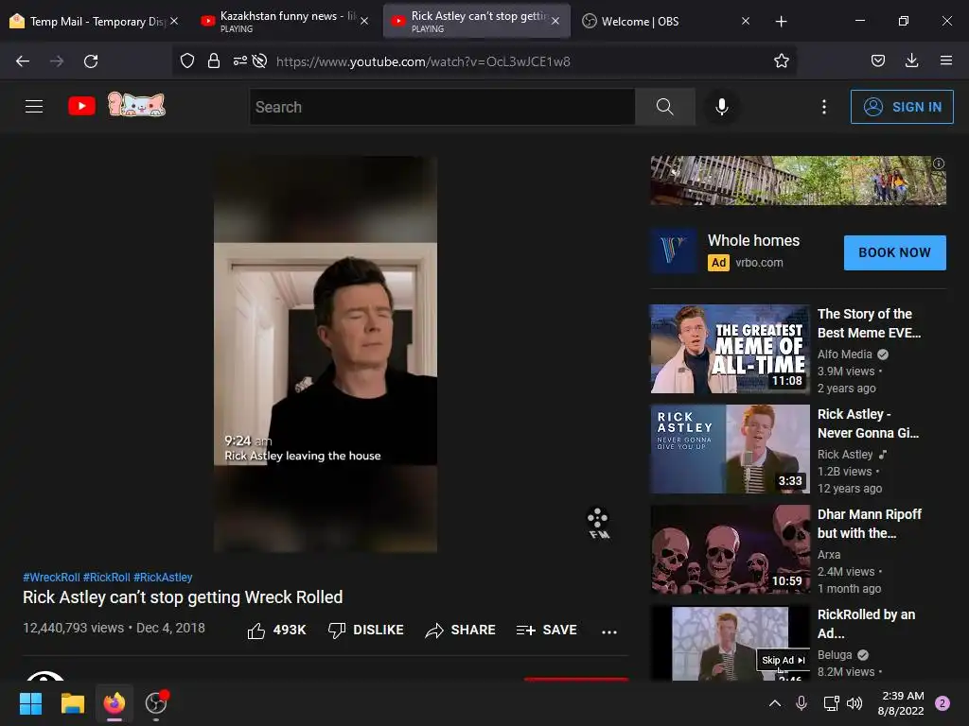This screenshot has height=726, width=969.
Task: View site security padlock info
Action: [x=214, y=61]
